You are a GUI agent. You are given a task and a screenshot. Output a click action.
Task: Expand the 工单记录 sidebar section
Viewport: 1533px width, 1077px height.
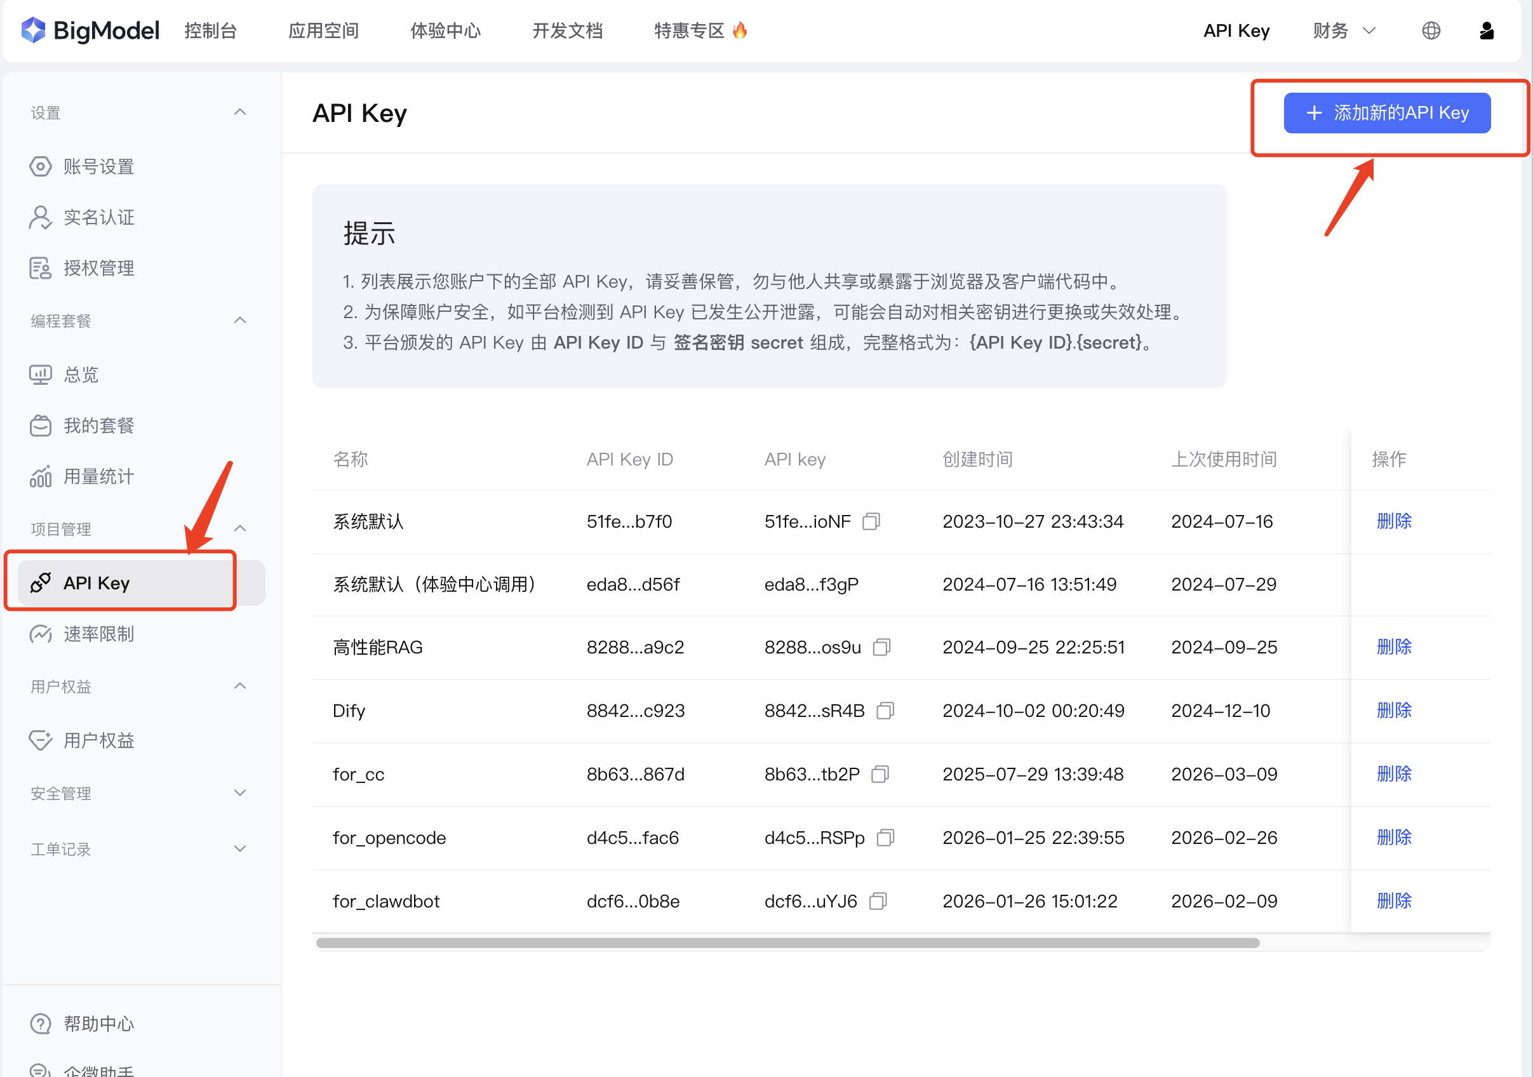coord(239,848)
